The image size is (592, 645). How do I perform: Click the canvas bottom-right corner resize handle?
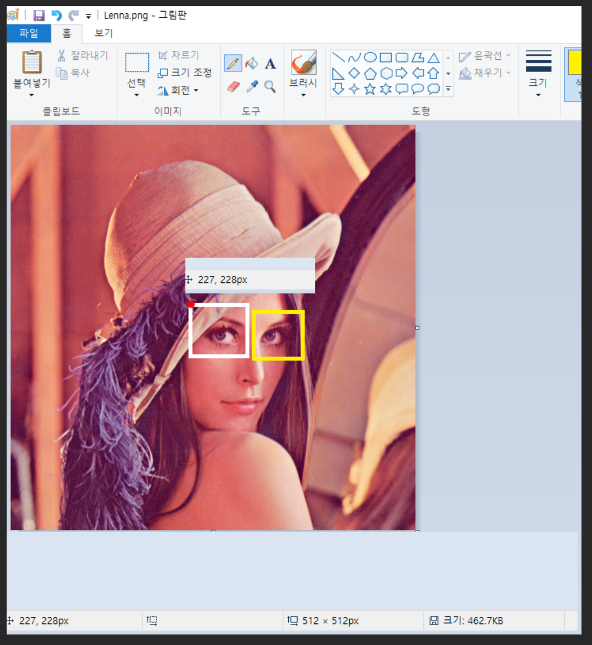coord(417,531)
